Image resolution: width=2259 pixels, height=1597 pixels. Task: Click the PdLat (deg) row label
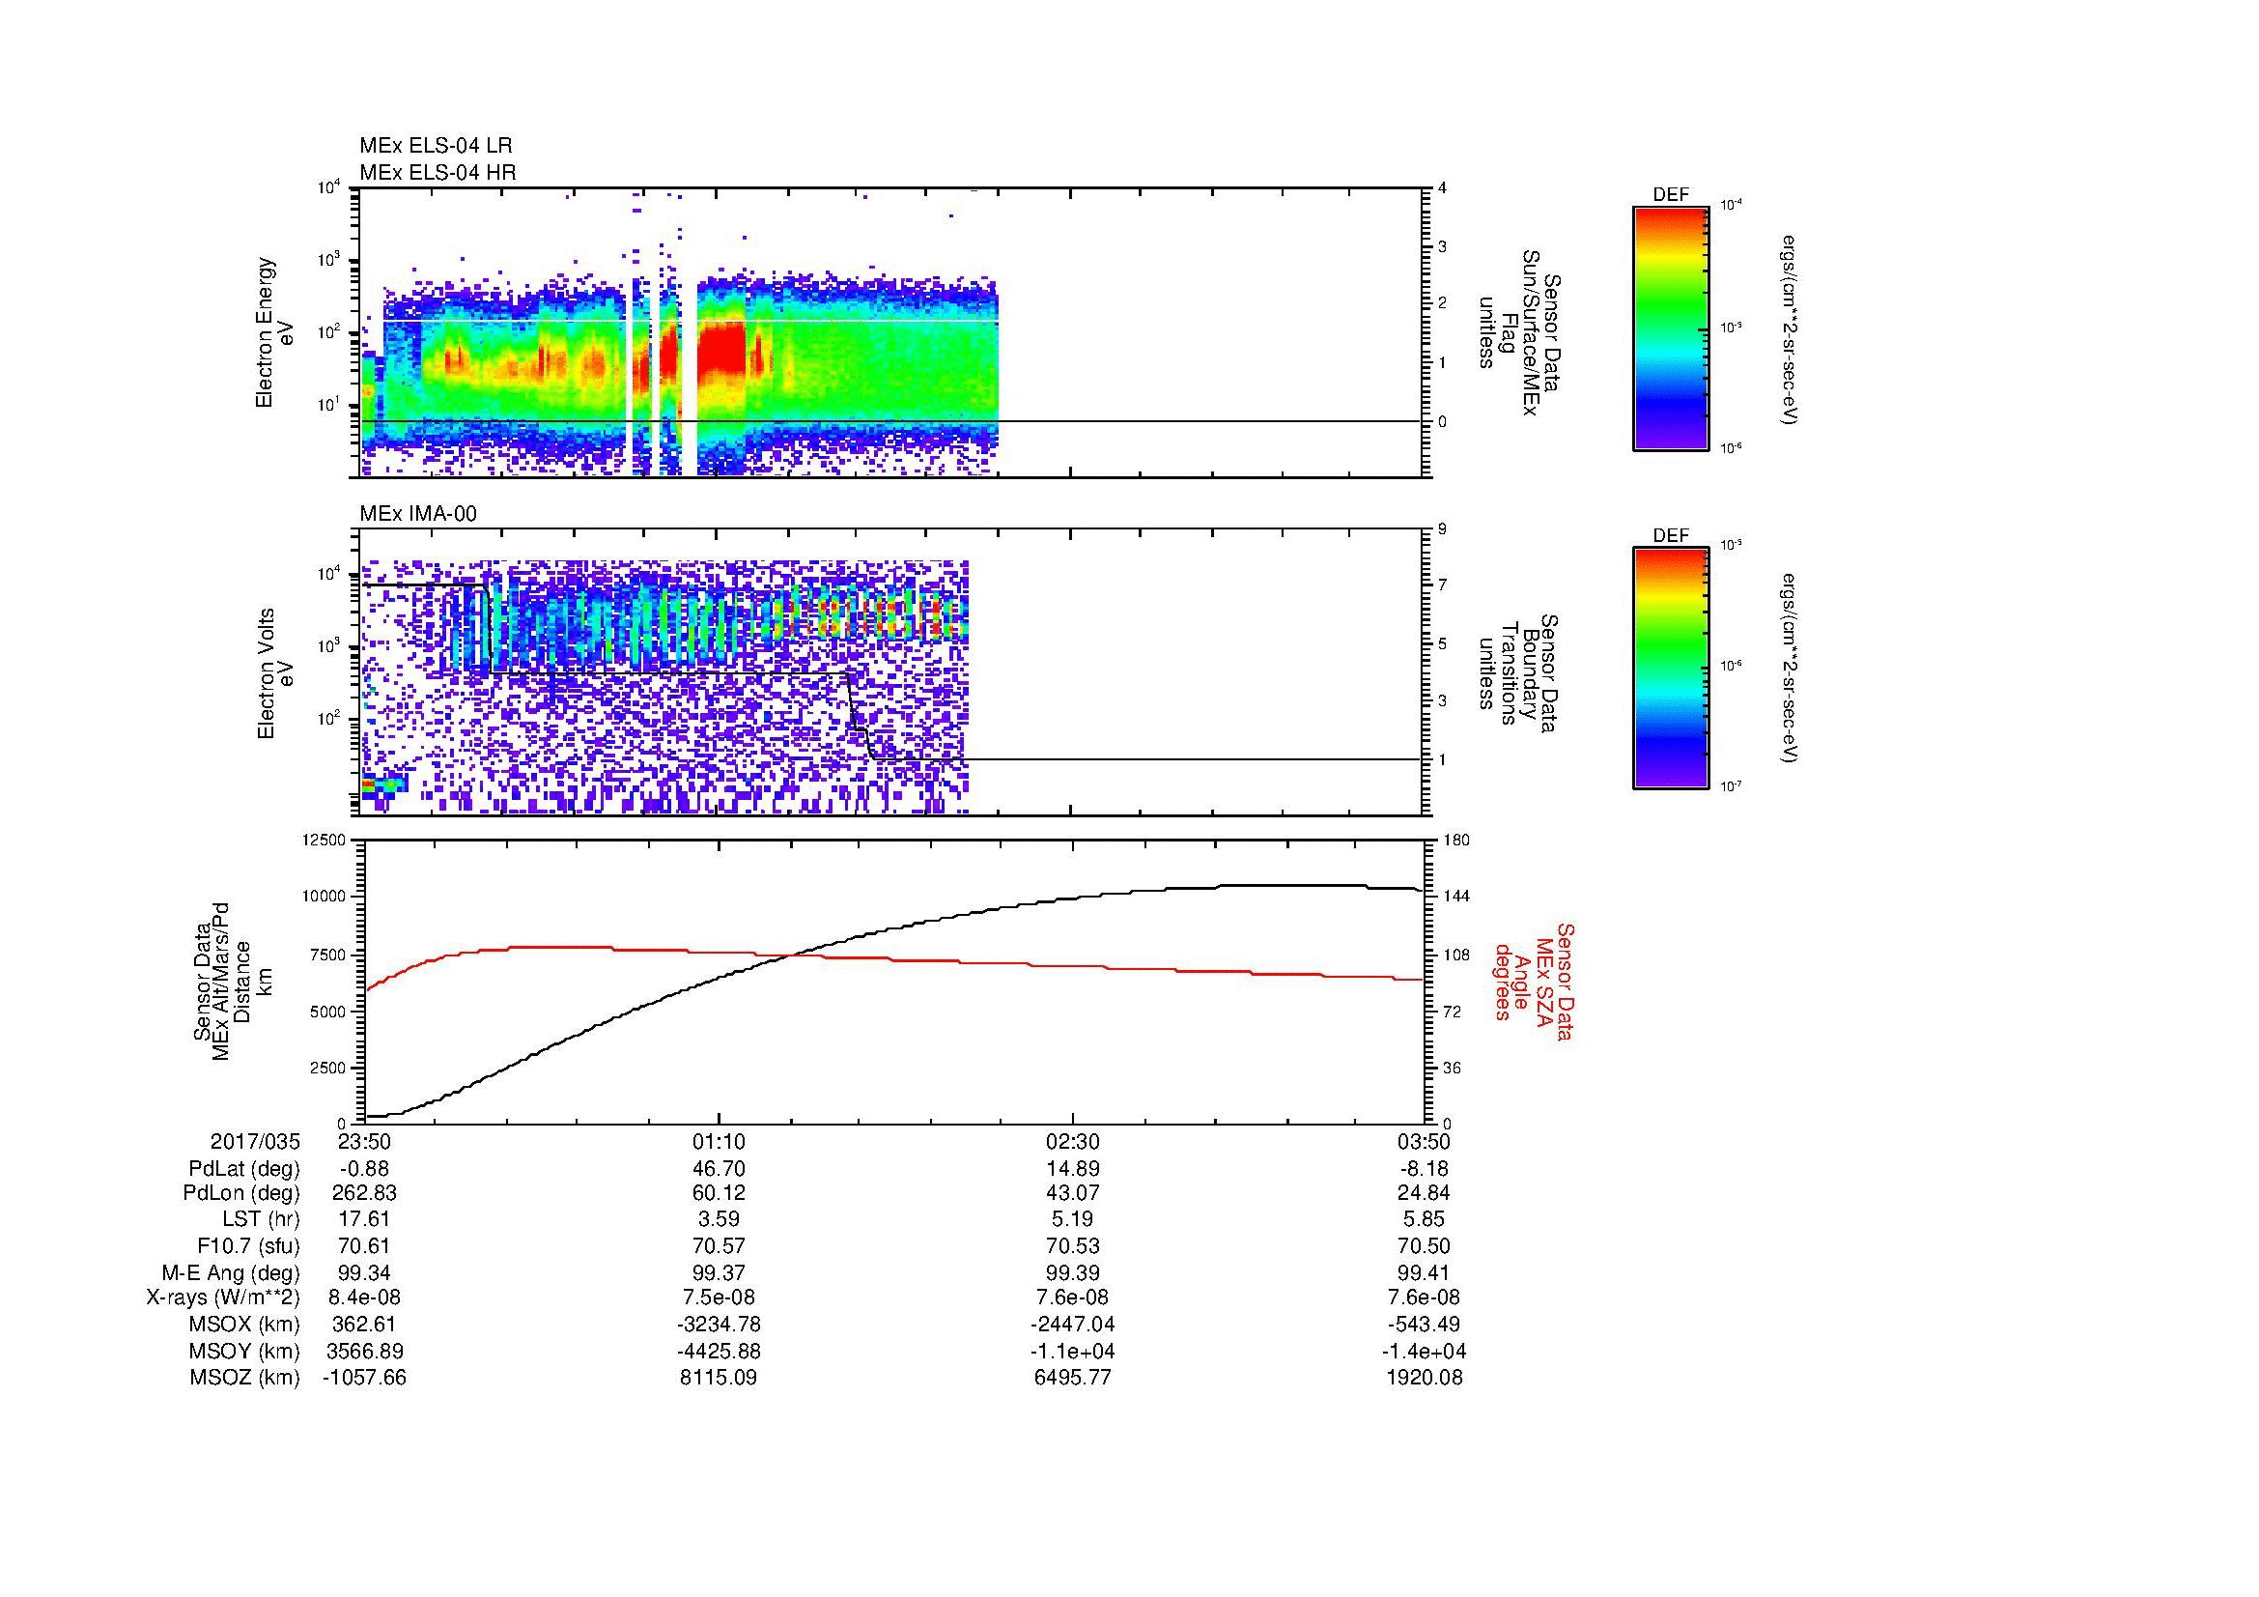click(244, 1169)
